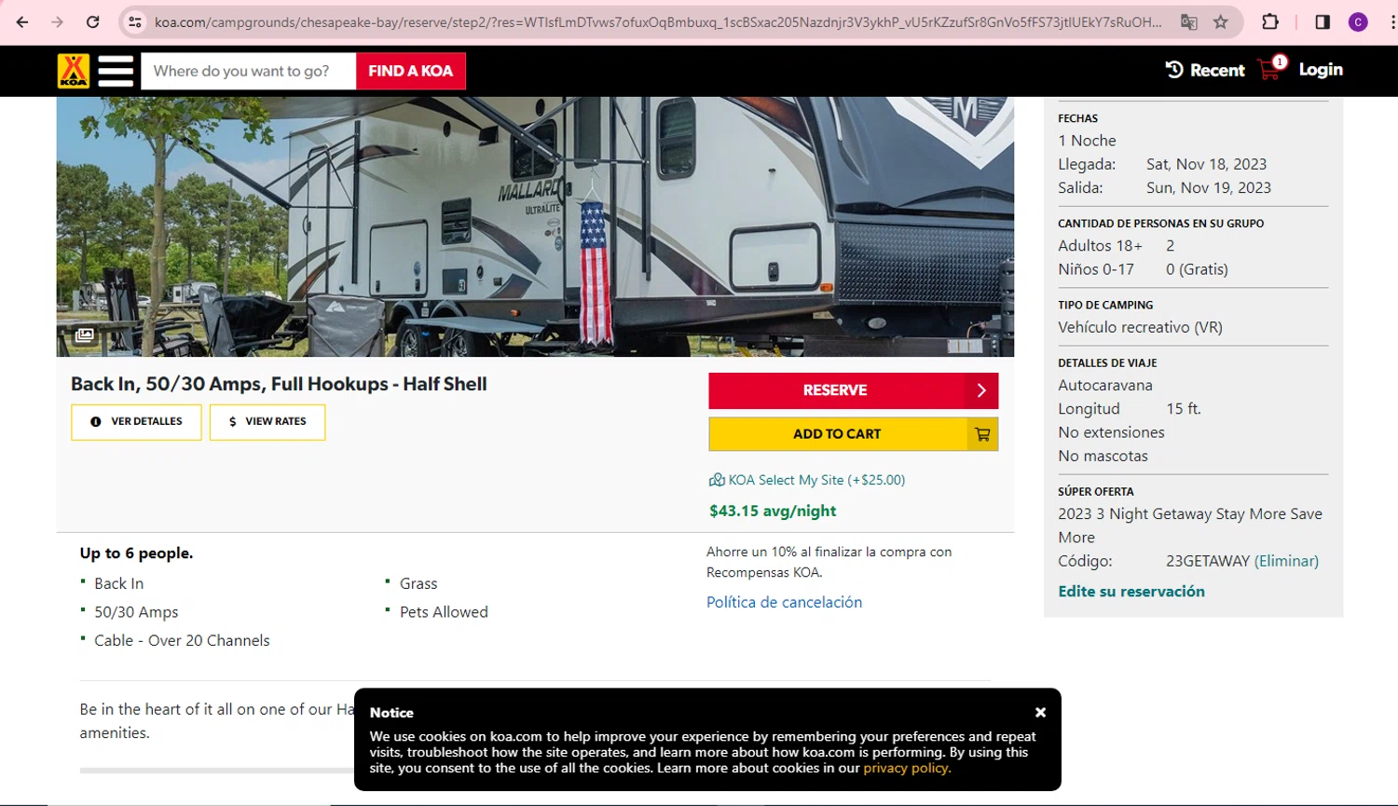
Task: Click Edite su reservación link
Action: [1131, 592]
